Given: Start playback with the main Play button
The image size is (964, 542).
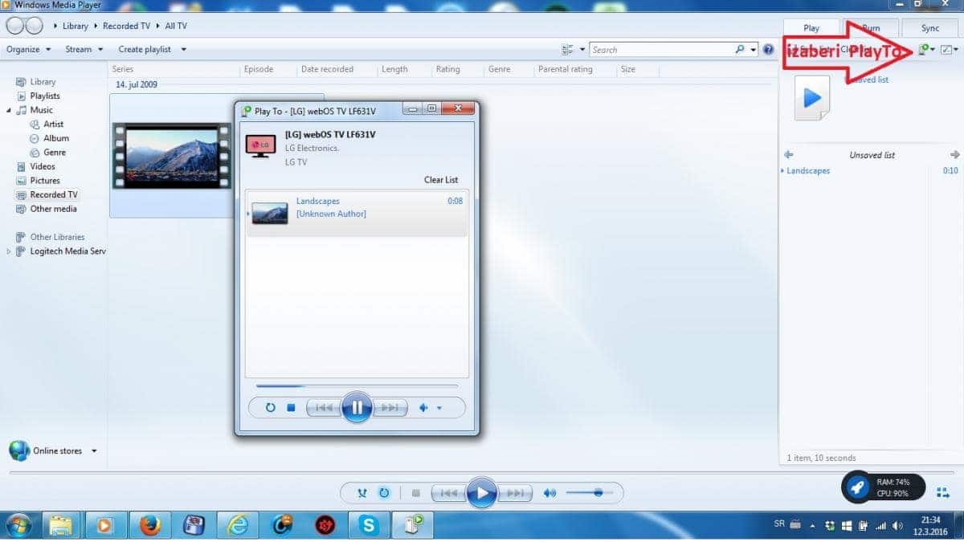Looking at the screenshot, I should (x=482, y=492).
